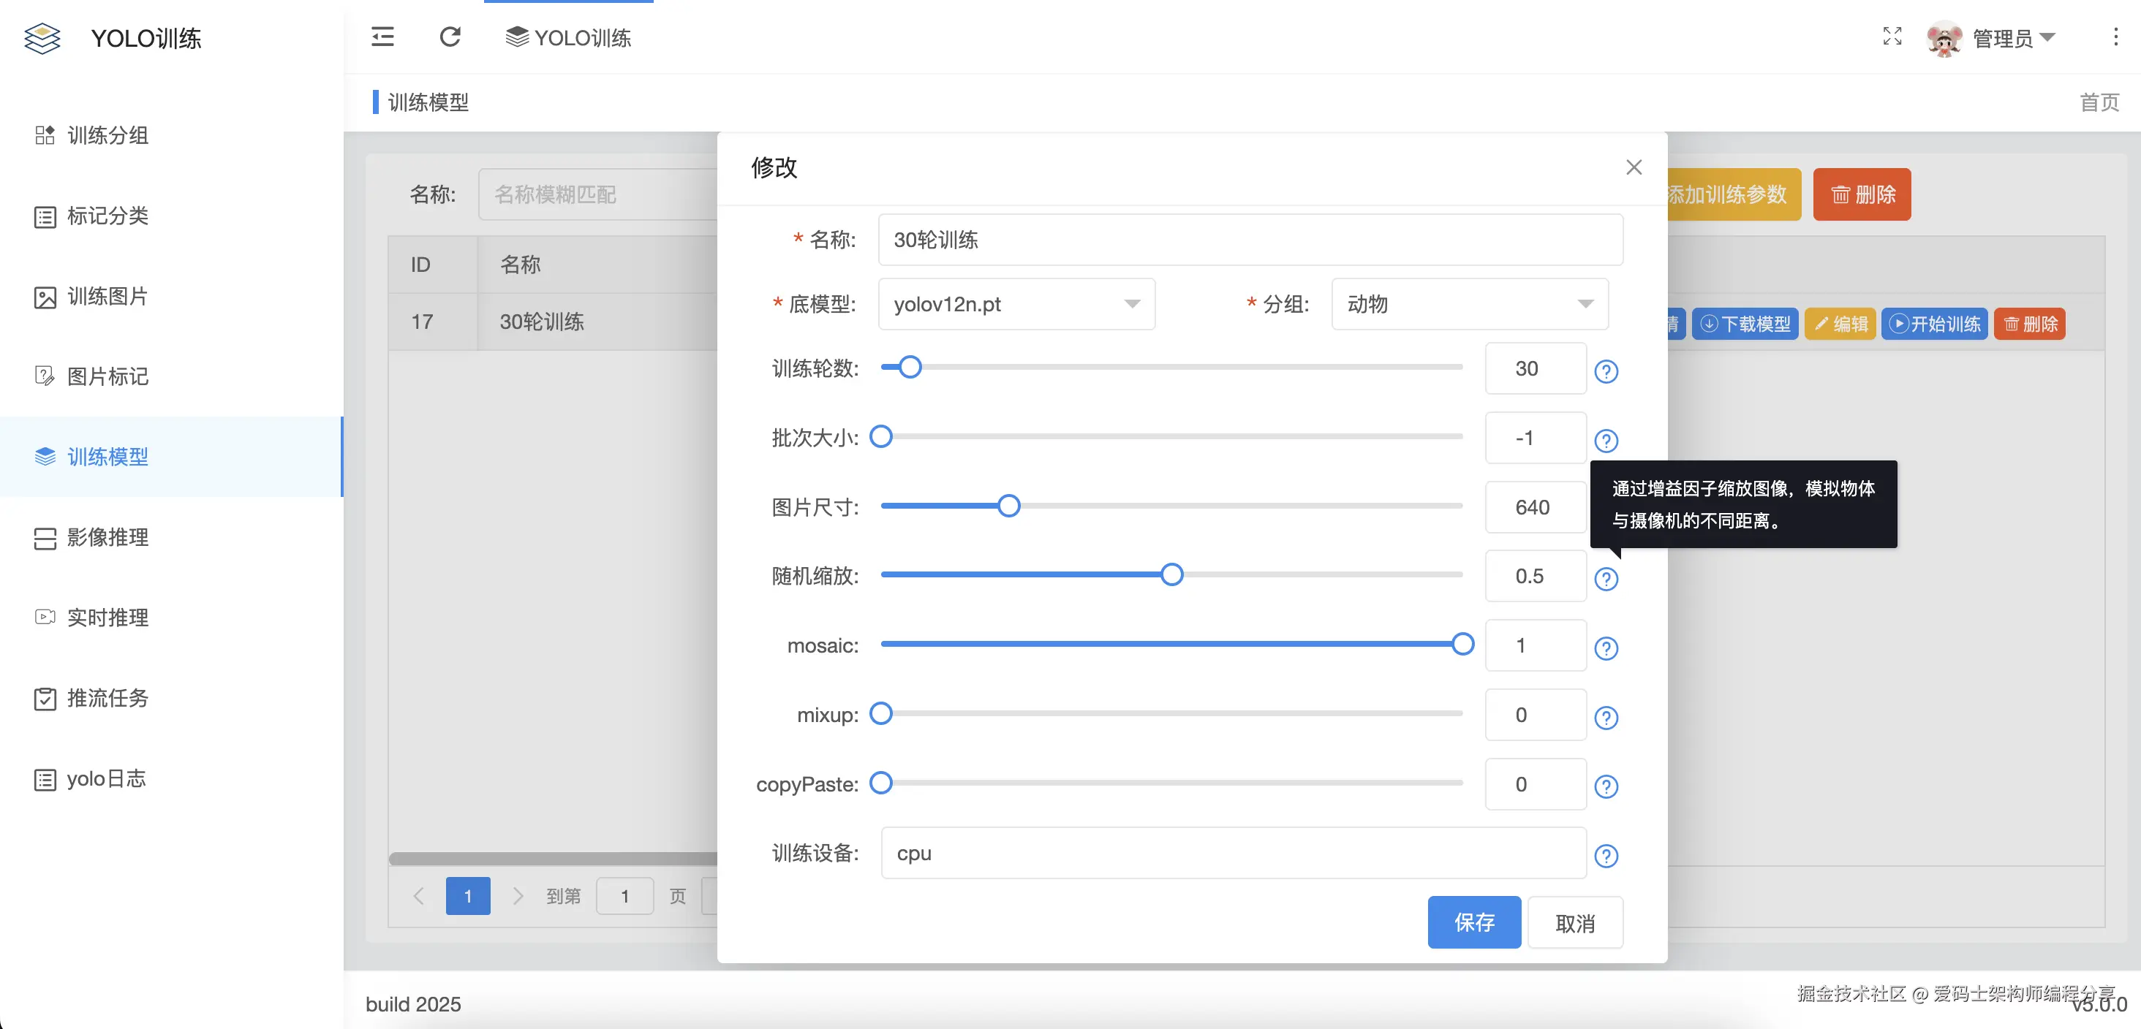Switch to the YOLO训练 top tab
This screenshot has width=2141, height=1029.
(x=568, y=37)
